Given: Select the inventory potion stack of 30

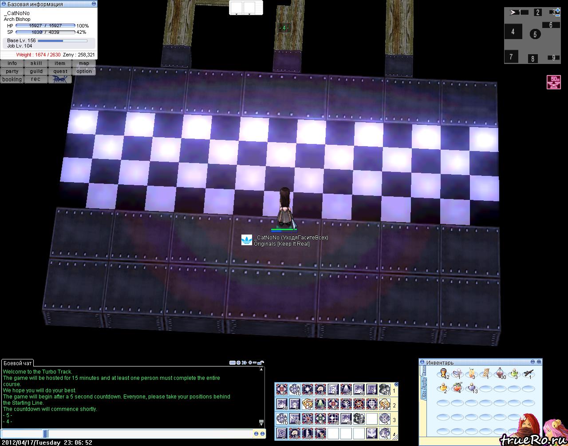Looking at the screenshot, I should point(501,373).
